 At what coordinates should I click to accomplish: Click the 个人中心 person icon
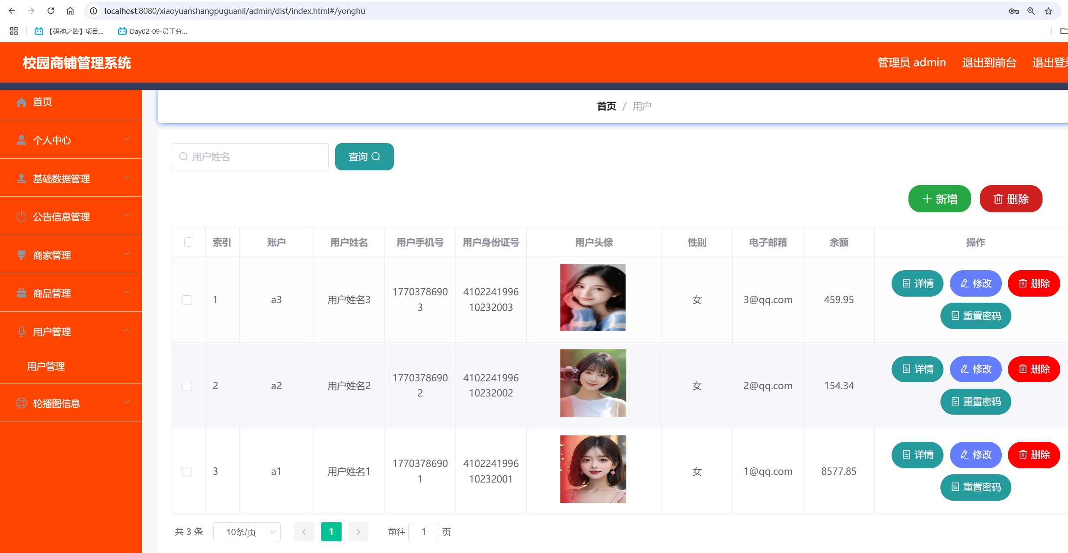pyautogui.click(x=22, y=140)
